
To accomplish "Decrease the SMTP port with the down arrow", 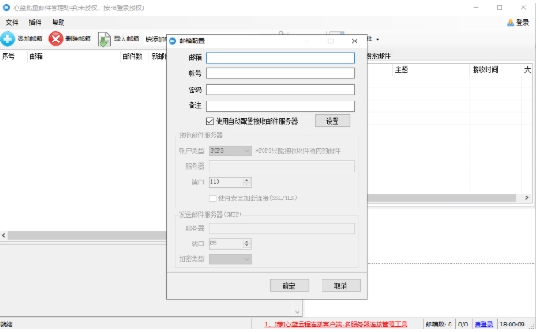I will [247, 246].
